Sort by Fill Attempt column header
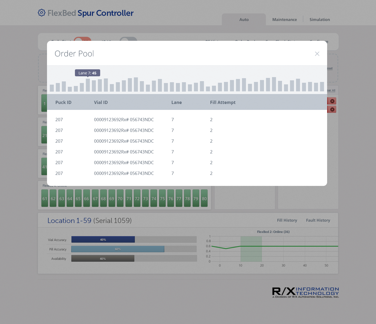 coord(223,102)
